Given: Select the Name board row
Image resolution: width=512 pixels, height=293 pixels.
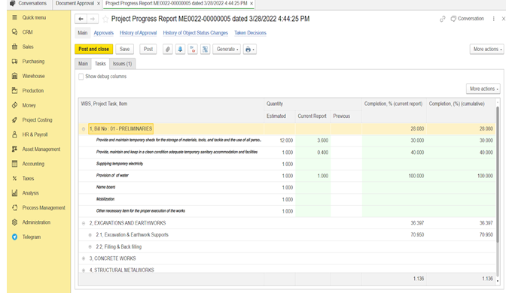Looking at the screenshot, I should click(x=287, y=187).
